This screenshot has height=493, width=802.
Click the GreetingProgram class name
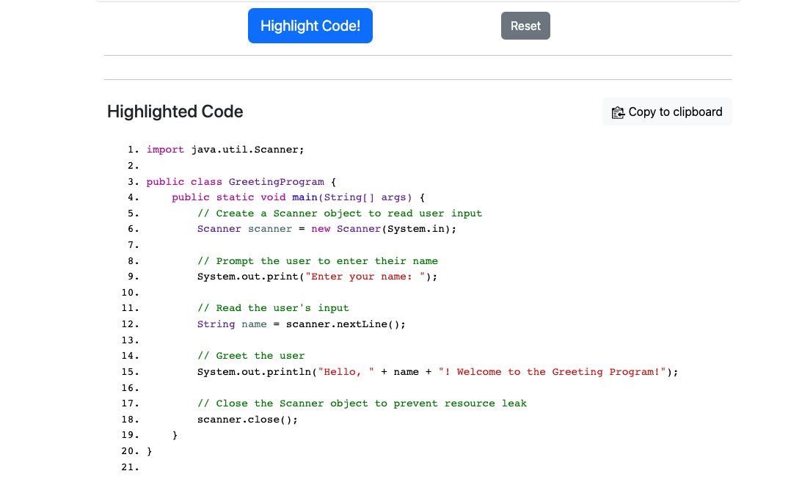276,182
